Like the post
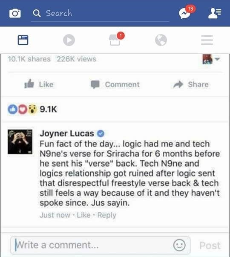Screen dimensions: 230x257 click(x=39, y=84)
